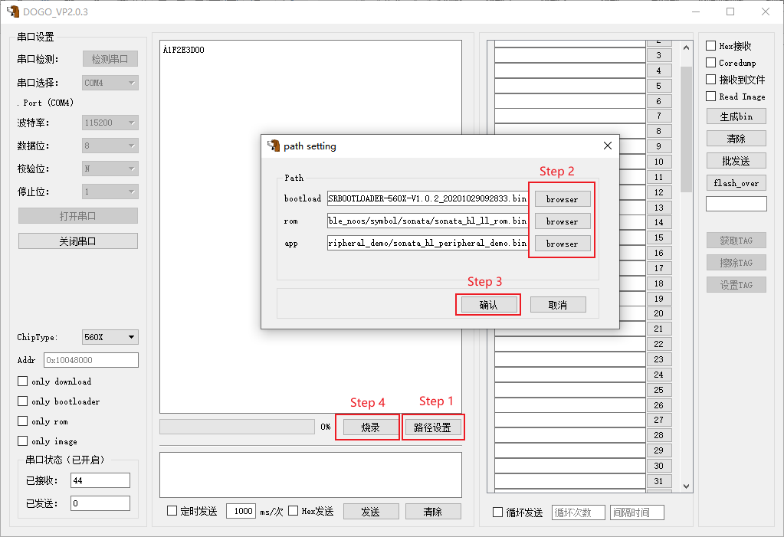
Task: Click the burn progress bar at 0%
Action: 237,427
